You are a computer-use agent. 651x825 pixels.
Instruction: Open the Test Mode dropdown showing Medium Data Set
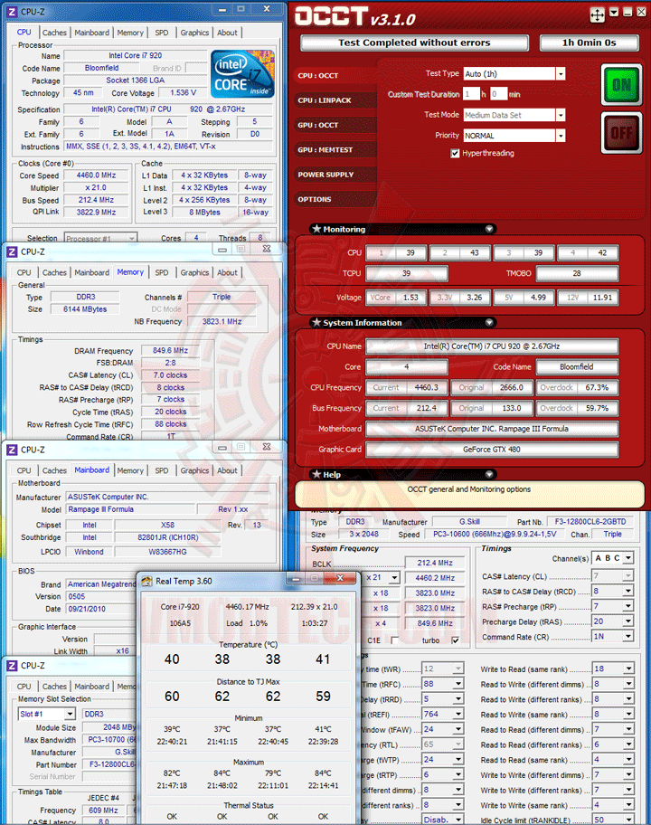(561, 115)
